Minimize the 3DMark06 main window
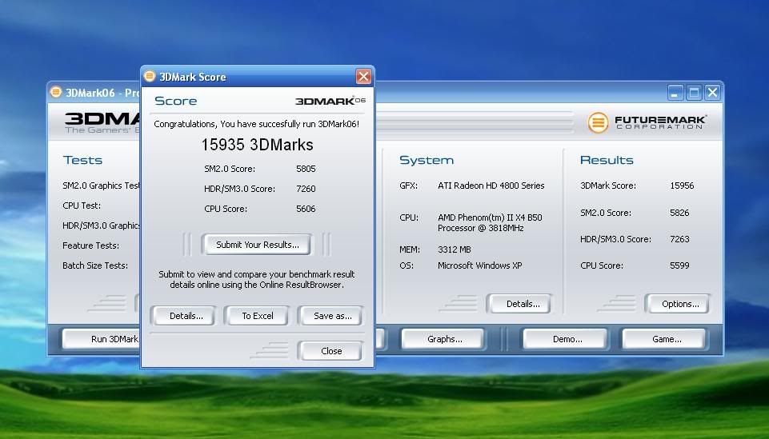Screen dimensions: 769x439 click(x=675, y=93)
